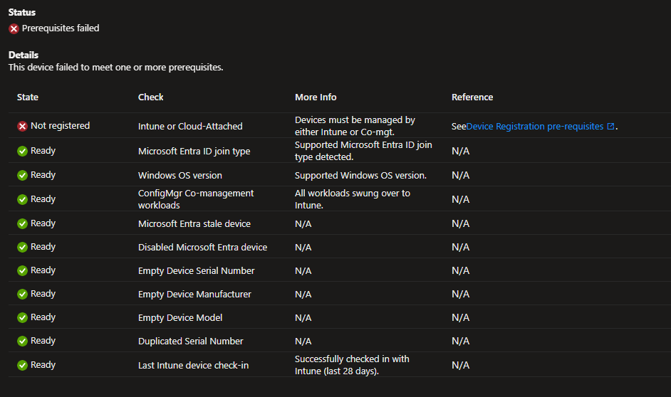Click green check icon in Duplicated Serial Number row

[x=22, y=341]
